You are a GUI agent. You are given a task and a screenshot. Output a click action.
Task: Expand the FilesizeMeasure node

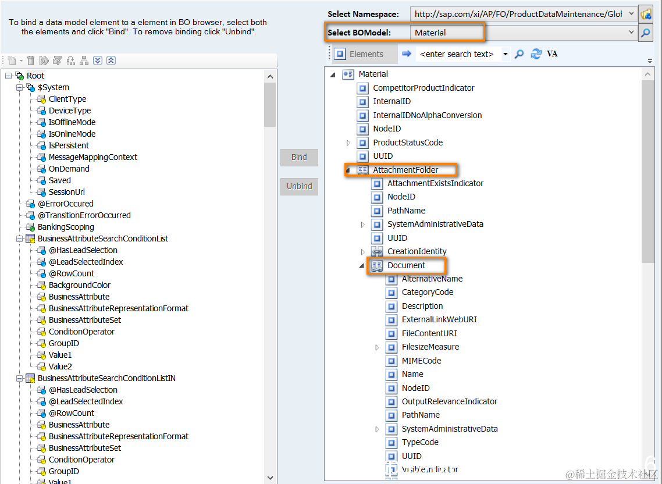pos(377,348)
